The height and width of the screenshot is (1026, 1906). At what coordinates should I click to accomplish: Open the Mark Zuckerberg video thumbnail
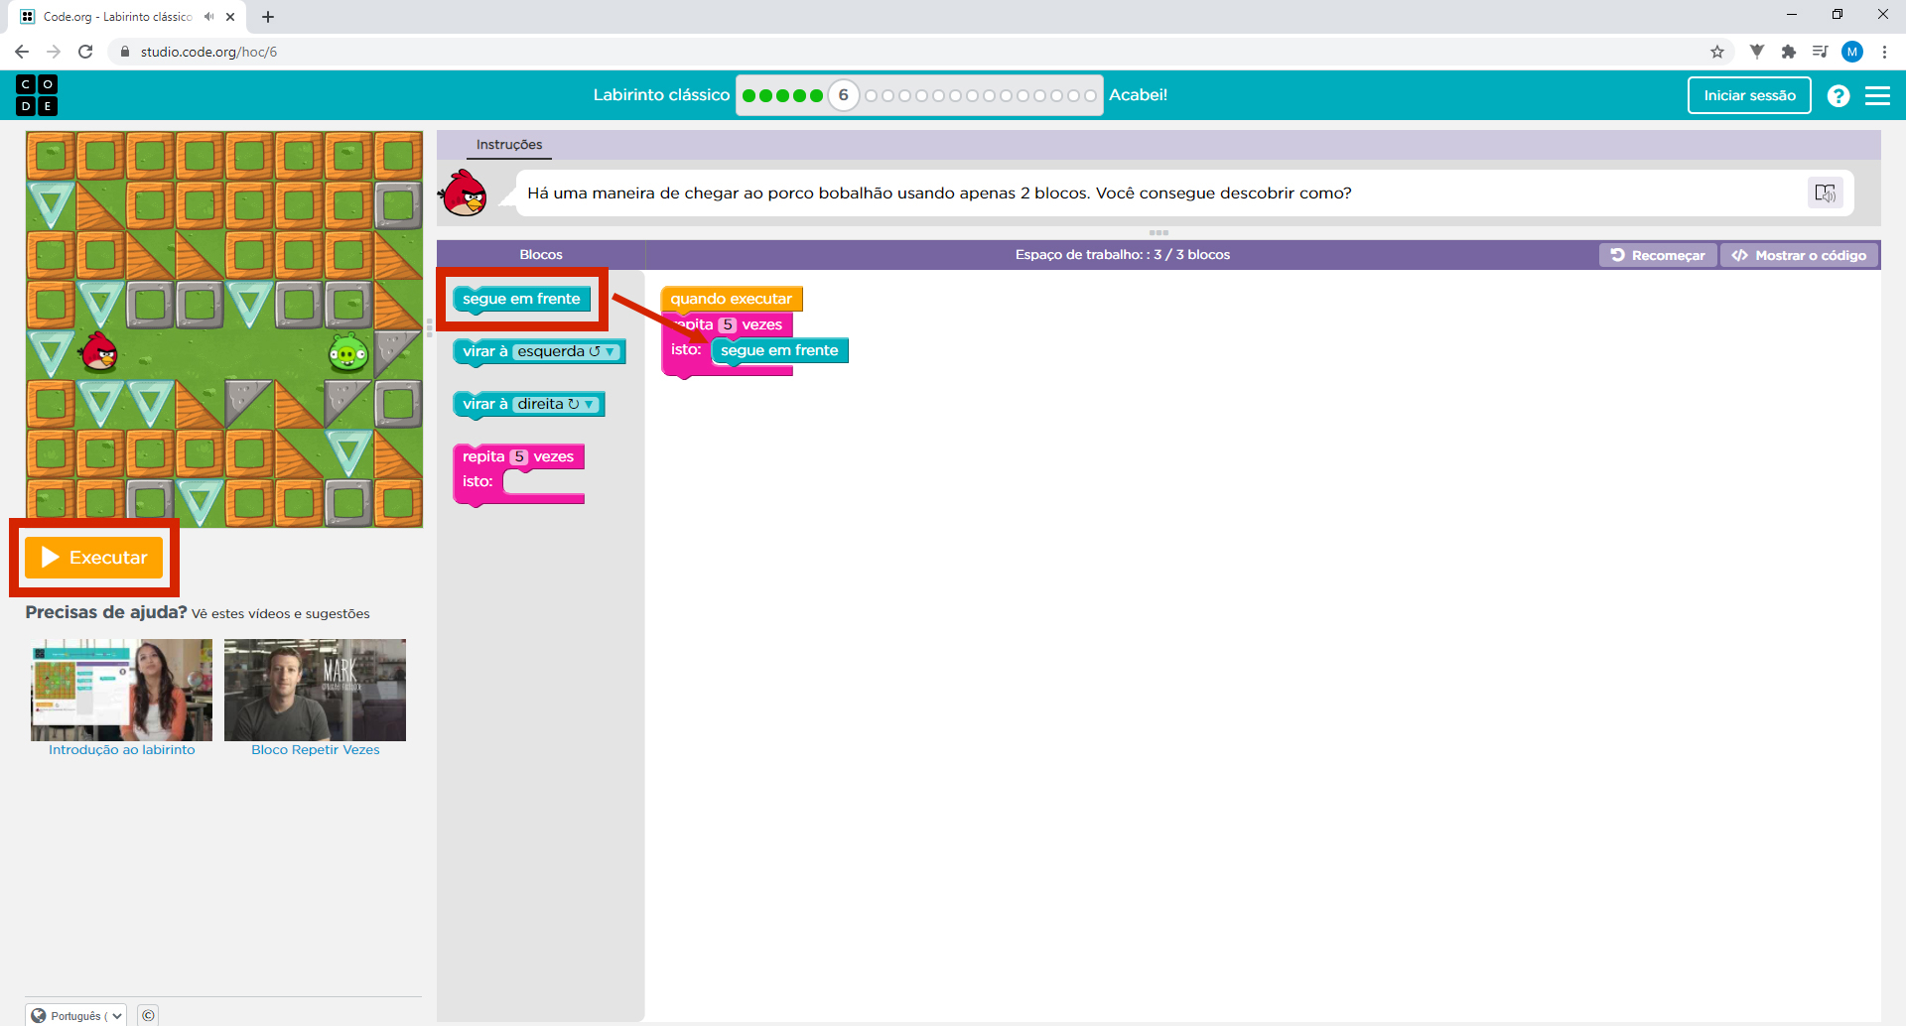point(315,690)
